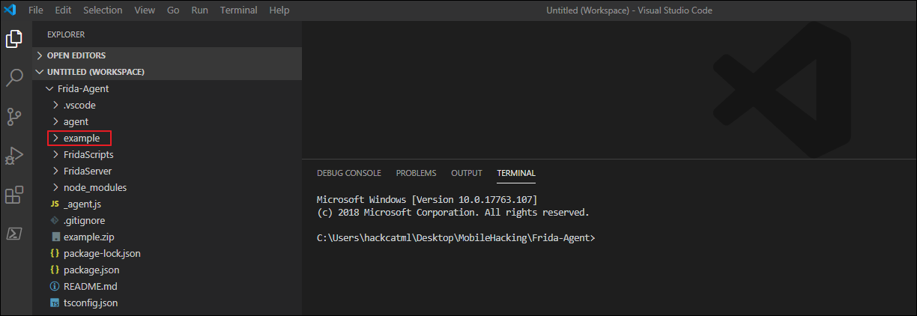This screenshot has height=316, width=917.
Task: Open the Run and Debug view icon
Action: [14, 155]
